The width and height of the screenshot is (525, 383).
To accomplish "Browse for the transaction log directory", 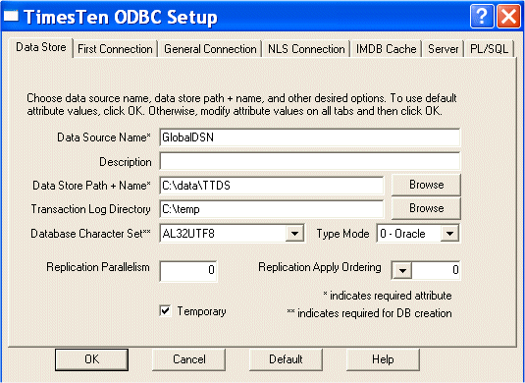I will coord(426,208).
